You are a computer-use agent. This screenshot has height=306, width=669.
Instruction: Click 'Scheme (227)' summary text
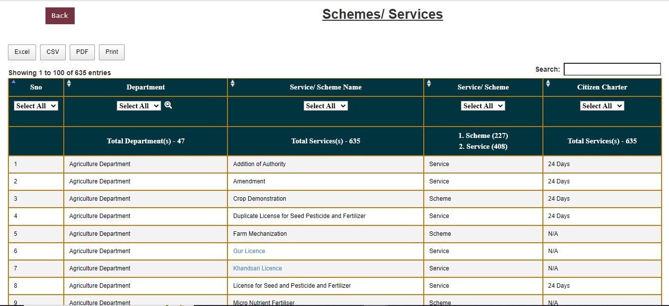(x=483, y=135)
